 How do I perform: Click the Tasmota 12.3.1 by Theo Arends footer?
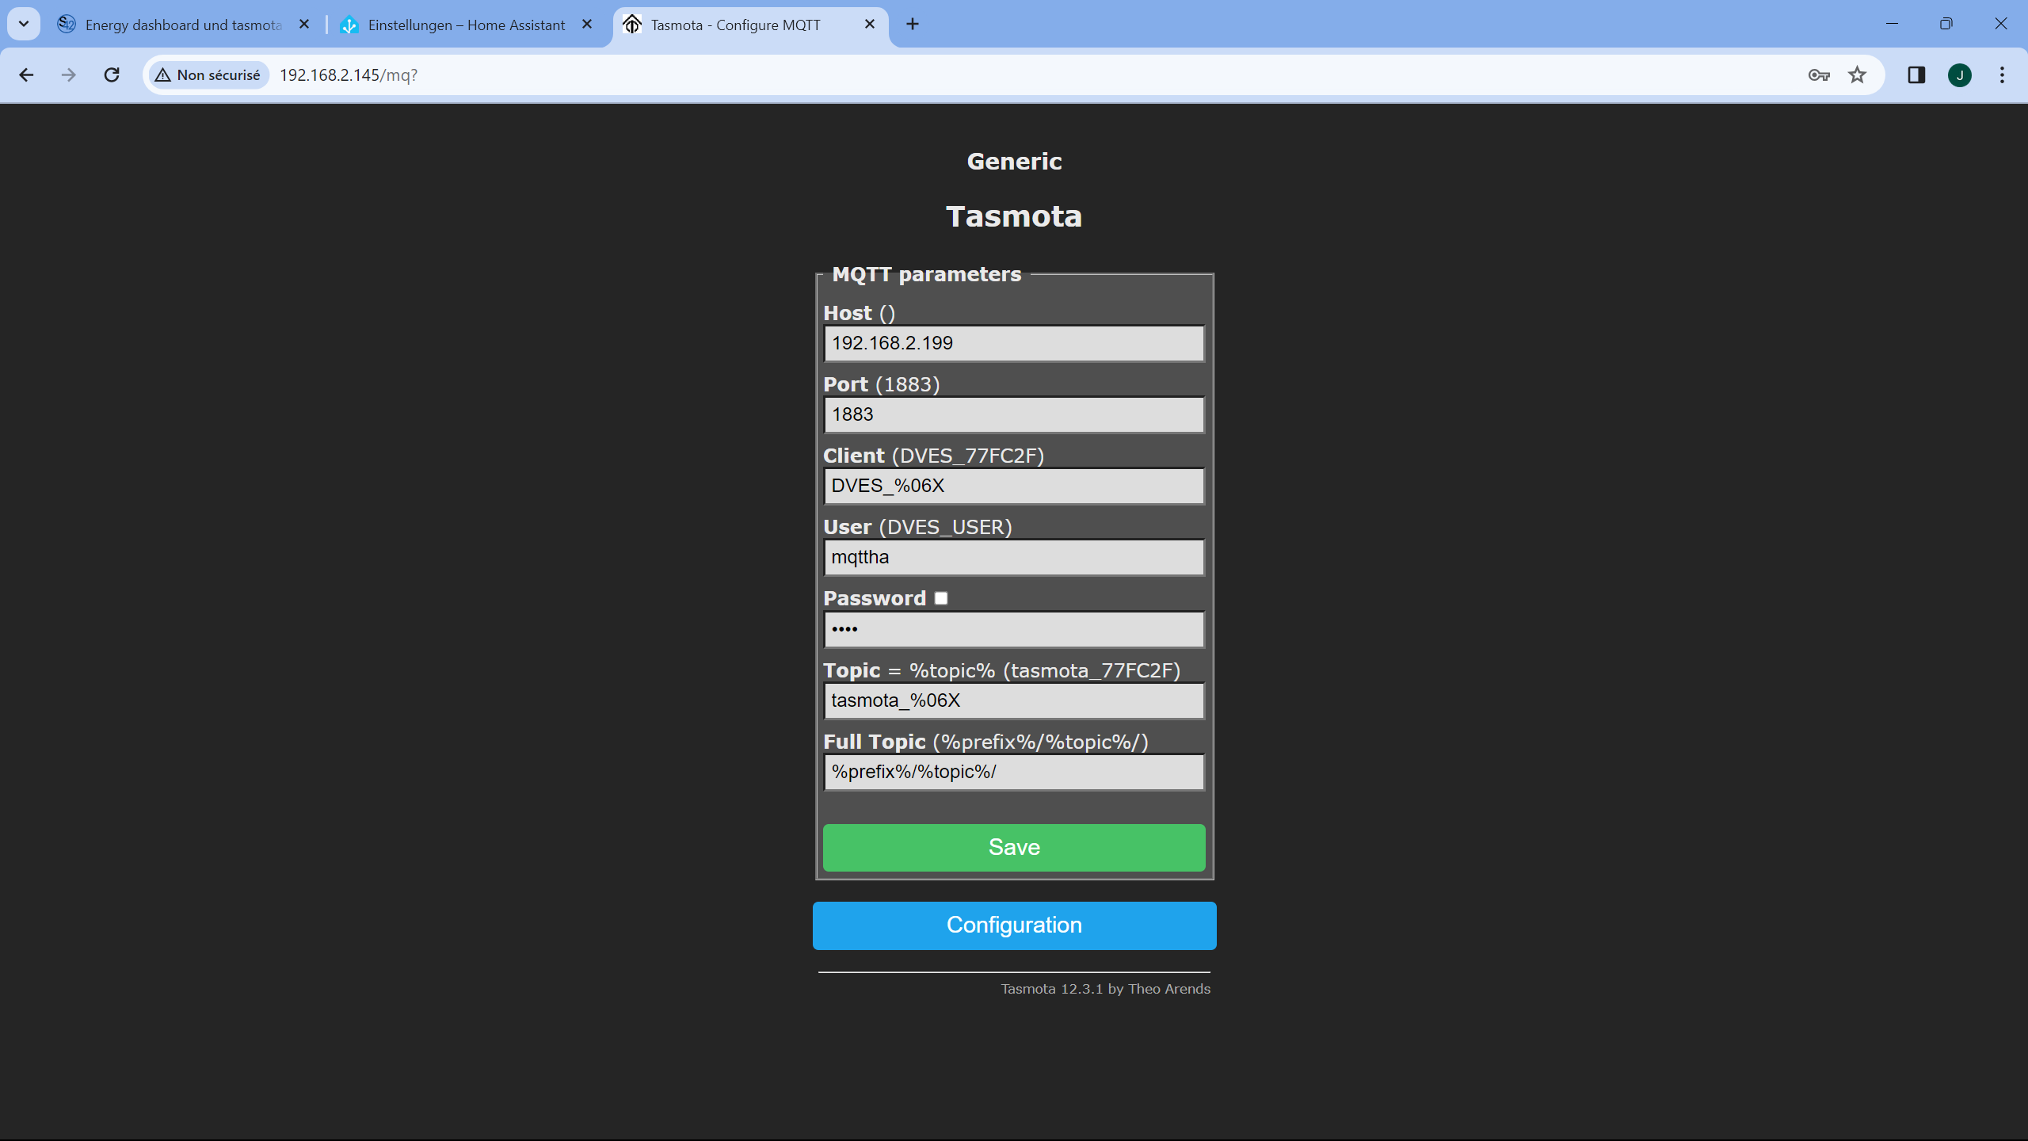click(1105, 989)
